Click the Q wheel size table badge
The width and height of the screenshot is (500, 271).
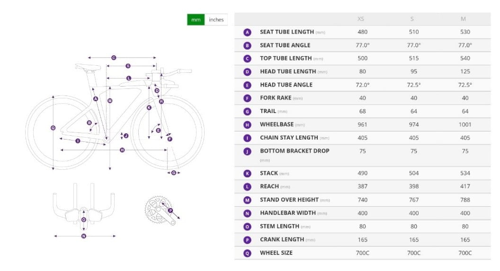247,253
